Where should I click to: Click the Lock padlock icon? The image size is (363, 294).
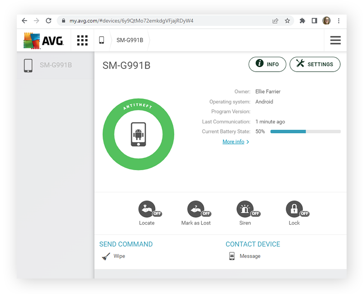click(294, 210)
